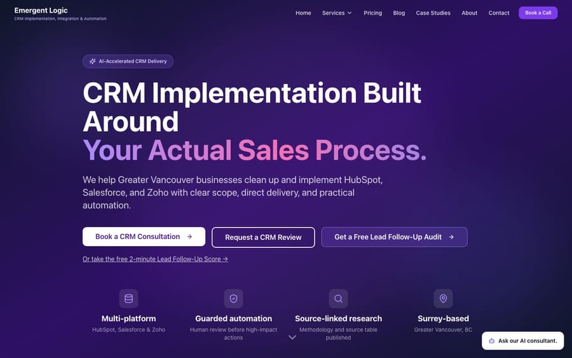This screenshot has width=572, height=358.
Task: Click the Emergent Logic logo text
Action: click(x=41, y=10)
